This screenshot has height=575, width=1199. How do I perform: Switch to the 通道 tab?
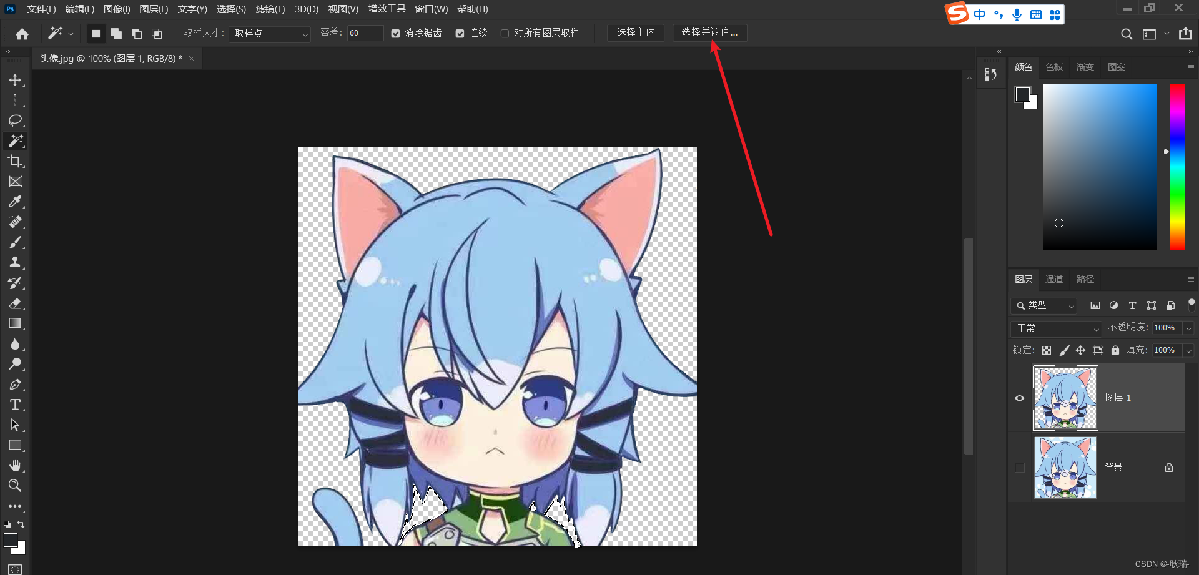click(x=1054, y=279)
